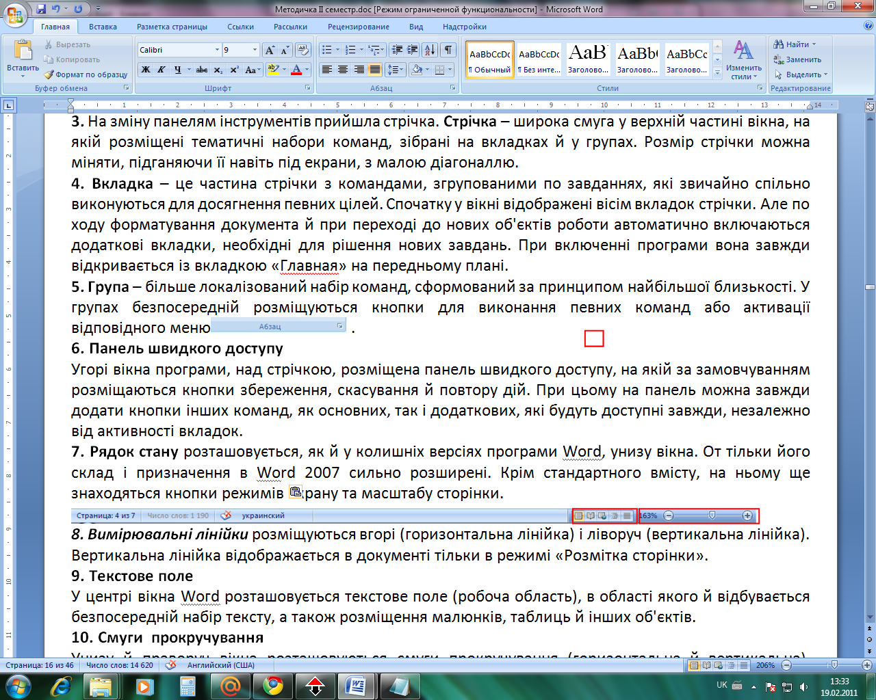Toggle subscript formatting
The image size is (876, 700).
(x=218, y=70)
